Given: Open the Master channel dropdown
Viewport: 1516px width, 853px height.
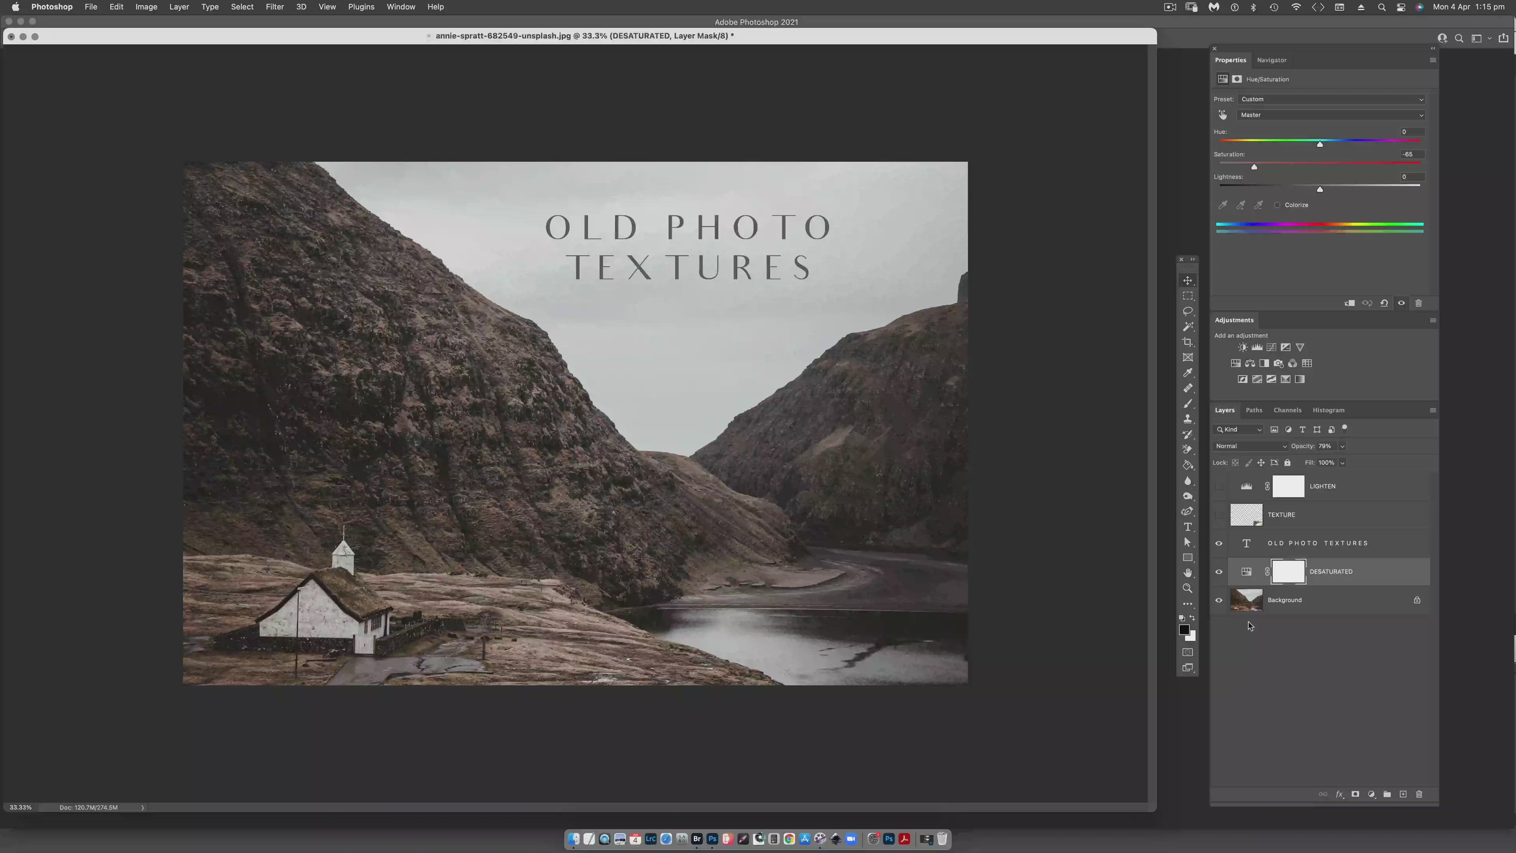Looking at the screenshot, I should (x=1331, y=115).
